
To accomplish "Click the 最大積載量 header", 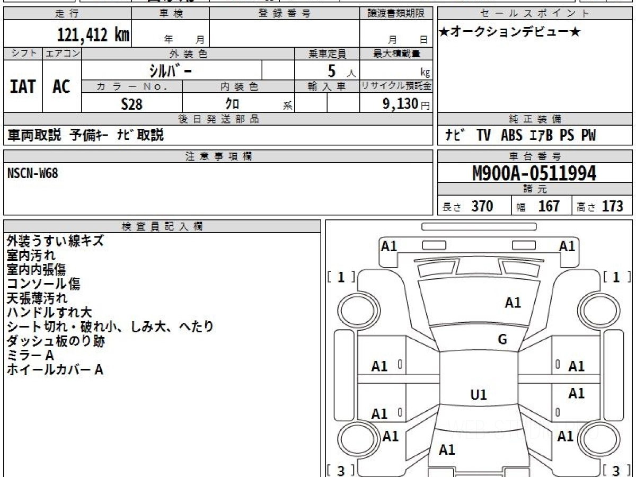I will tap(396, 54).
